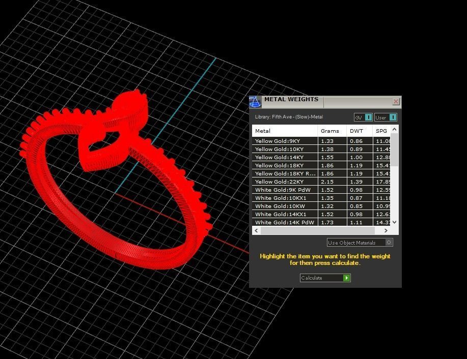Click the horizontal scrollbar thumb

(x=318, y=230)
